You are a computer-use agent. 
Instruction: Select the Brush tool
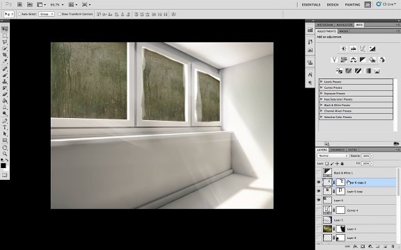tap(5, 76)
